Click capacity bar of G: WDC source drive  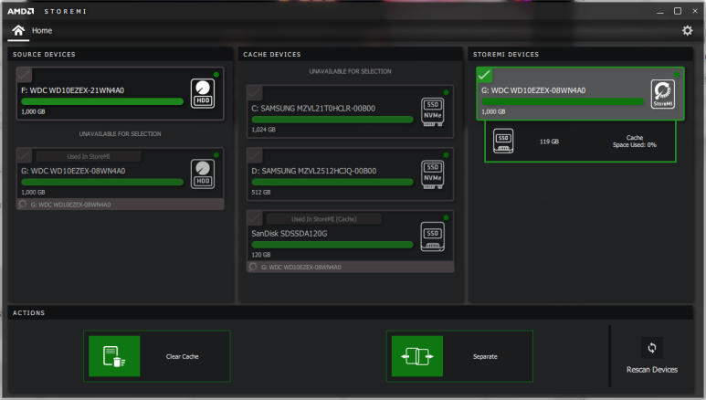102,182
